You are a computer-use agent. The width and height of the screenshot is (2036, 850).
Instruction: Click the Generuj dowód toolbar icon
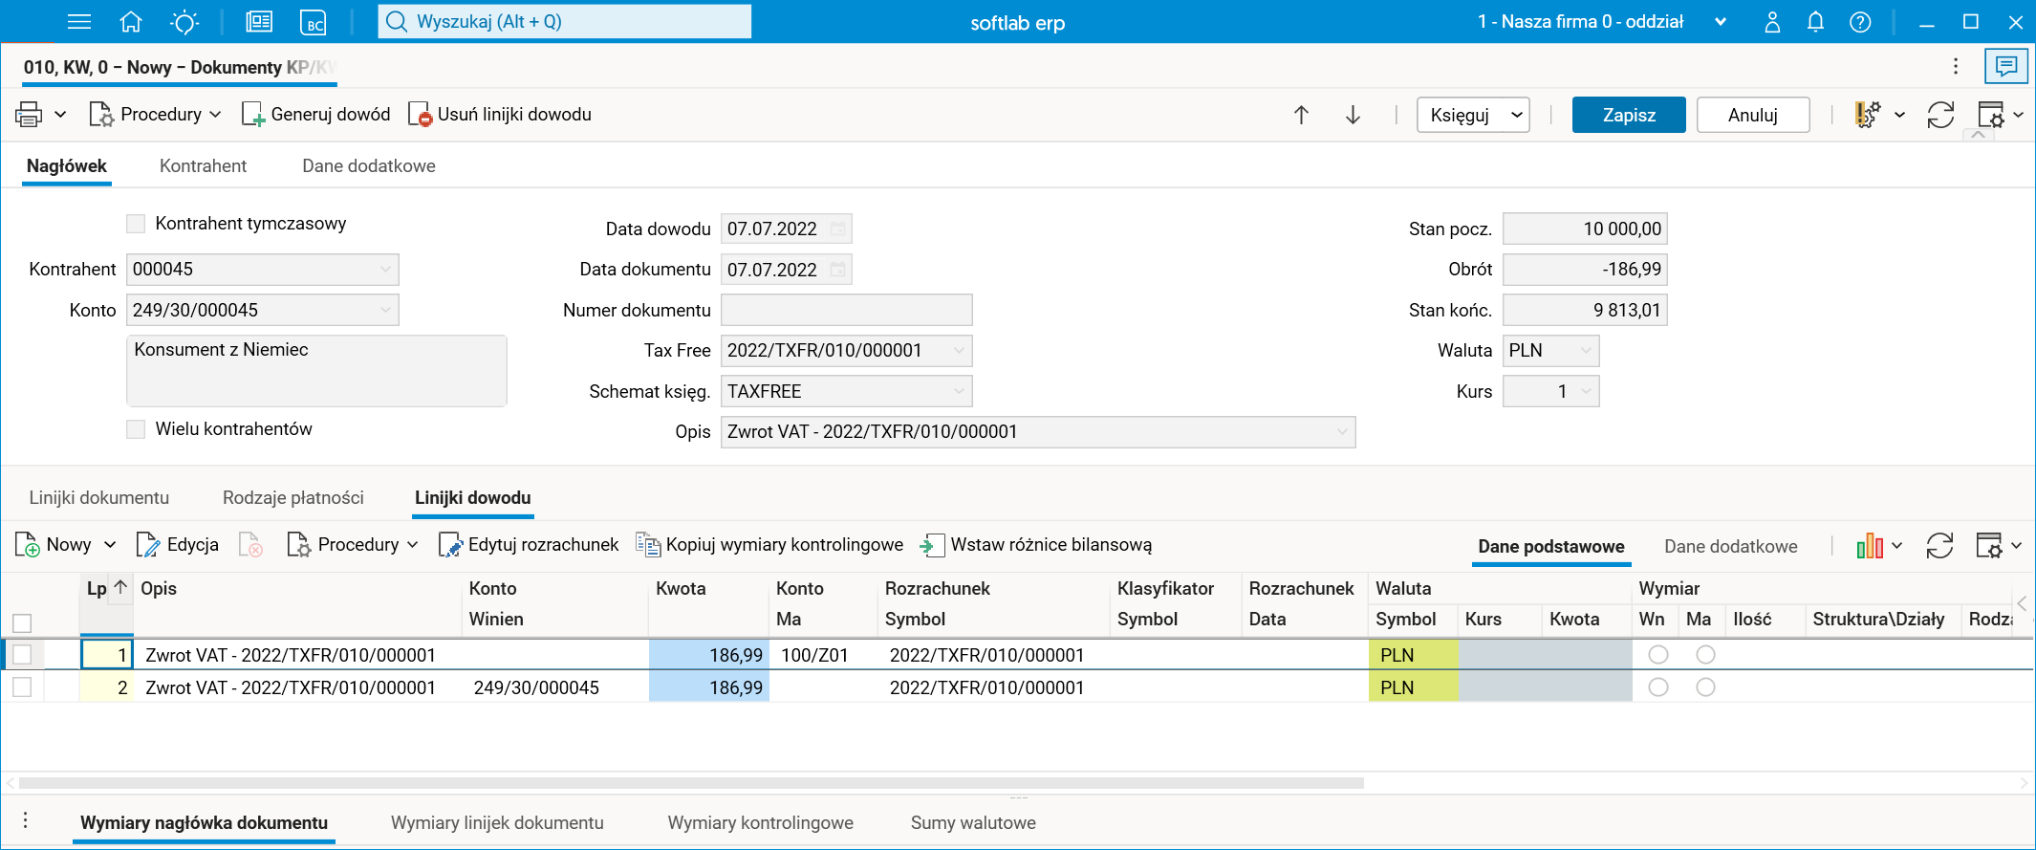253,115
